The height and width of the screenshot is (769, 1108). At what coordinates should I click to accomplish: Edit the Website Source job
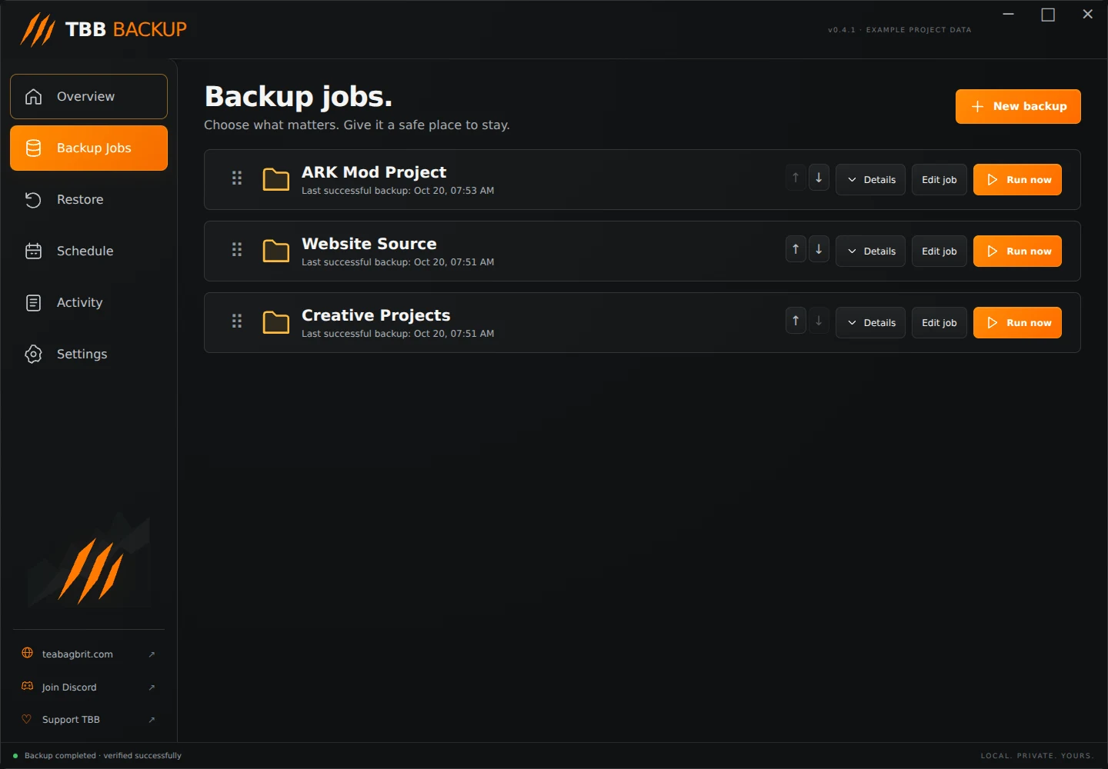point(939,251)
